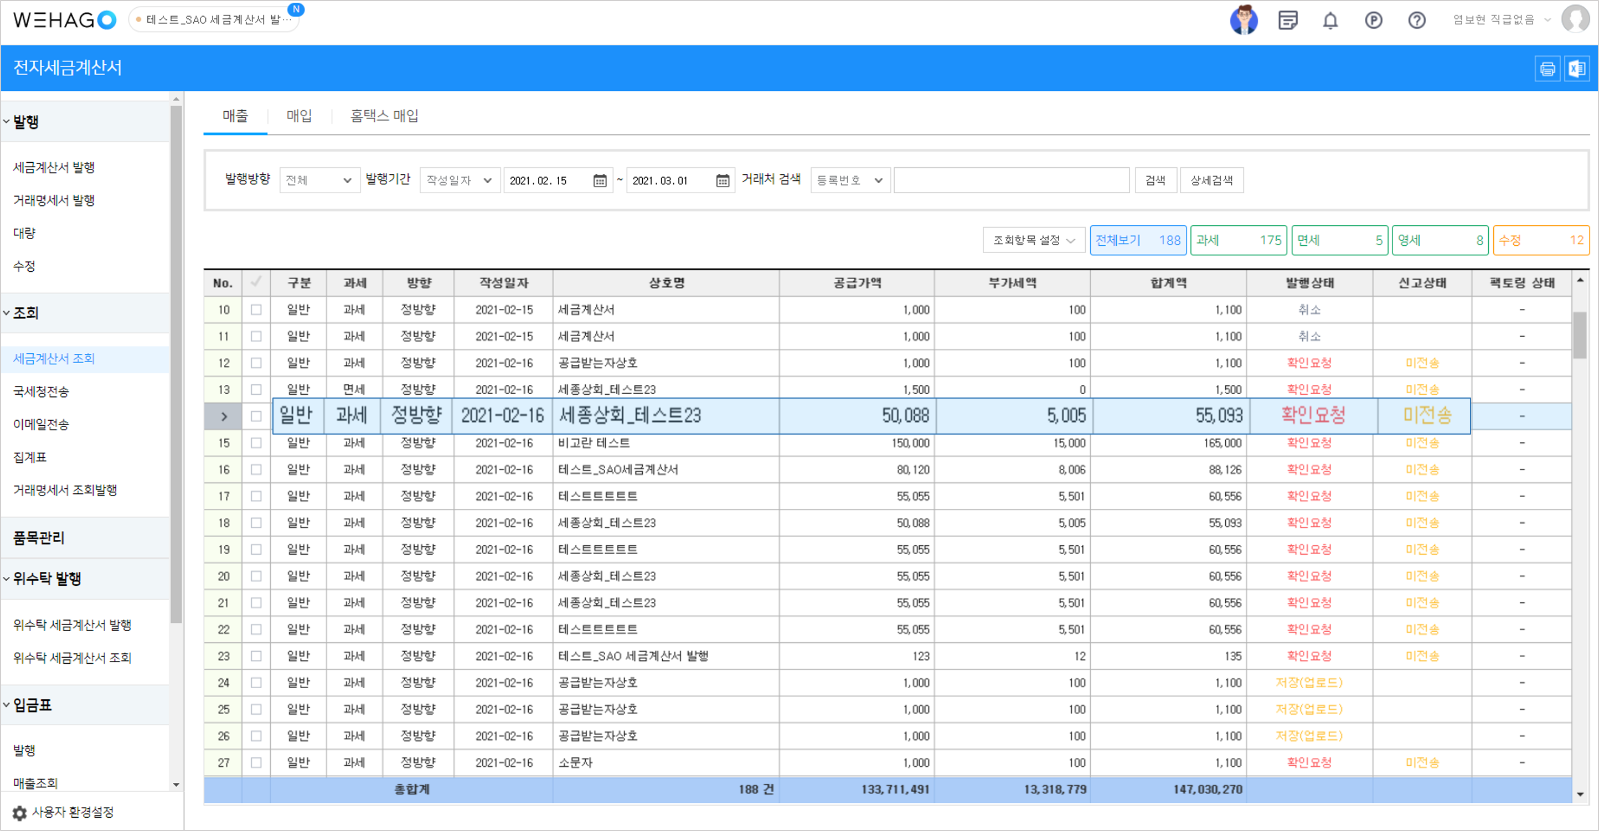Toggle the select-all checkbox in table header
The height and width of the screenshot is (831, 1599).
(256, 282)
